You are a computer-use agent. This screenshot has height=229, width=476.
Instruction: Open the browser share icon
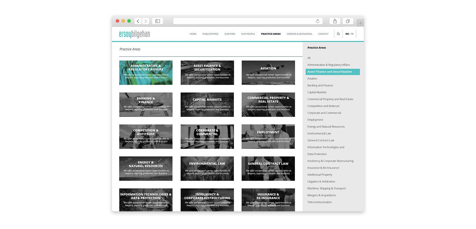point(335,21)
